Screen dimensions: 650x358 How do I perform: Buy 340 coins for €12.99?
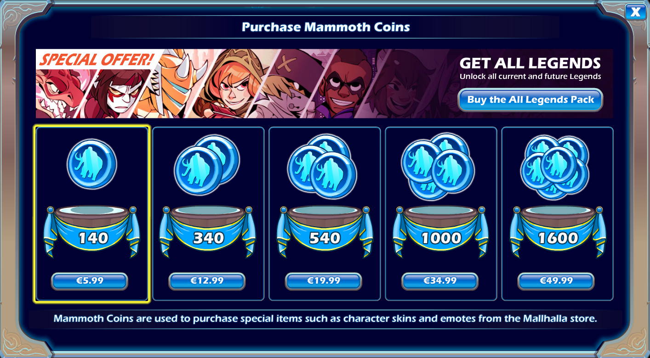pyautogui.click(x=207, y=281)
